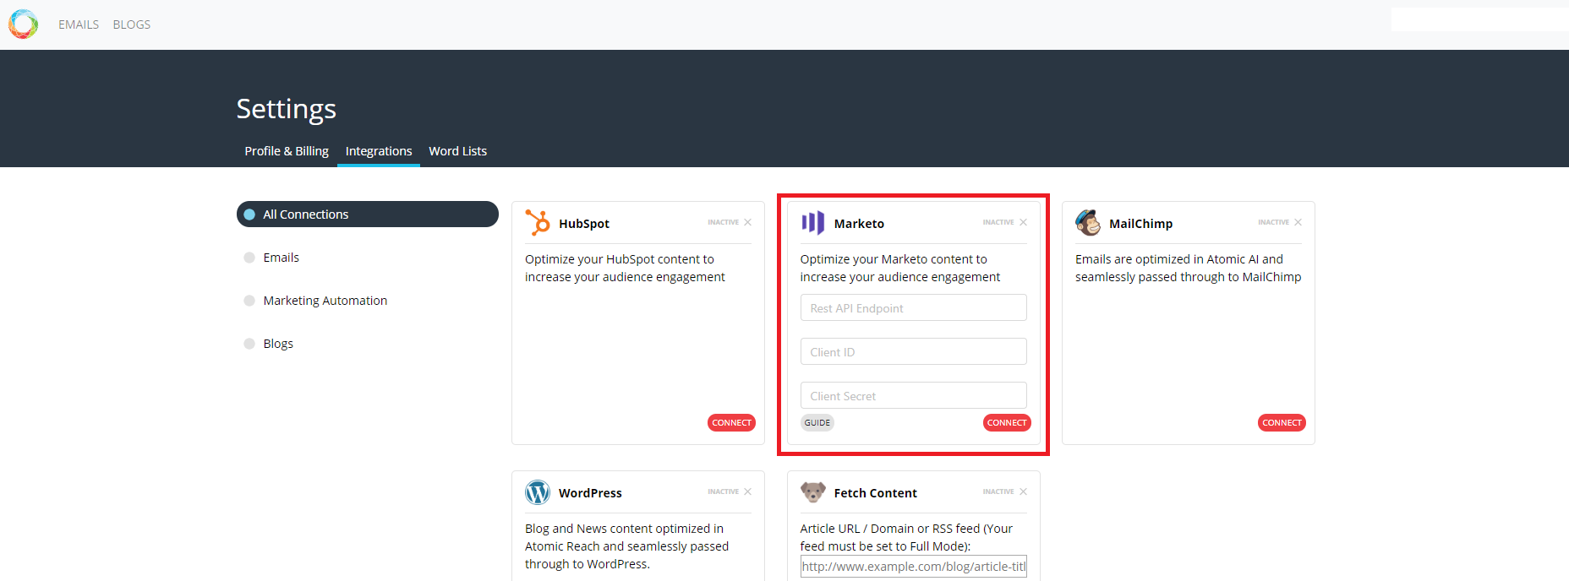
Task: Click the HubSpot card title
Action: (x=584, y=224)
